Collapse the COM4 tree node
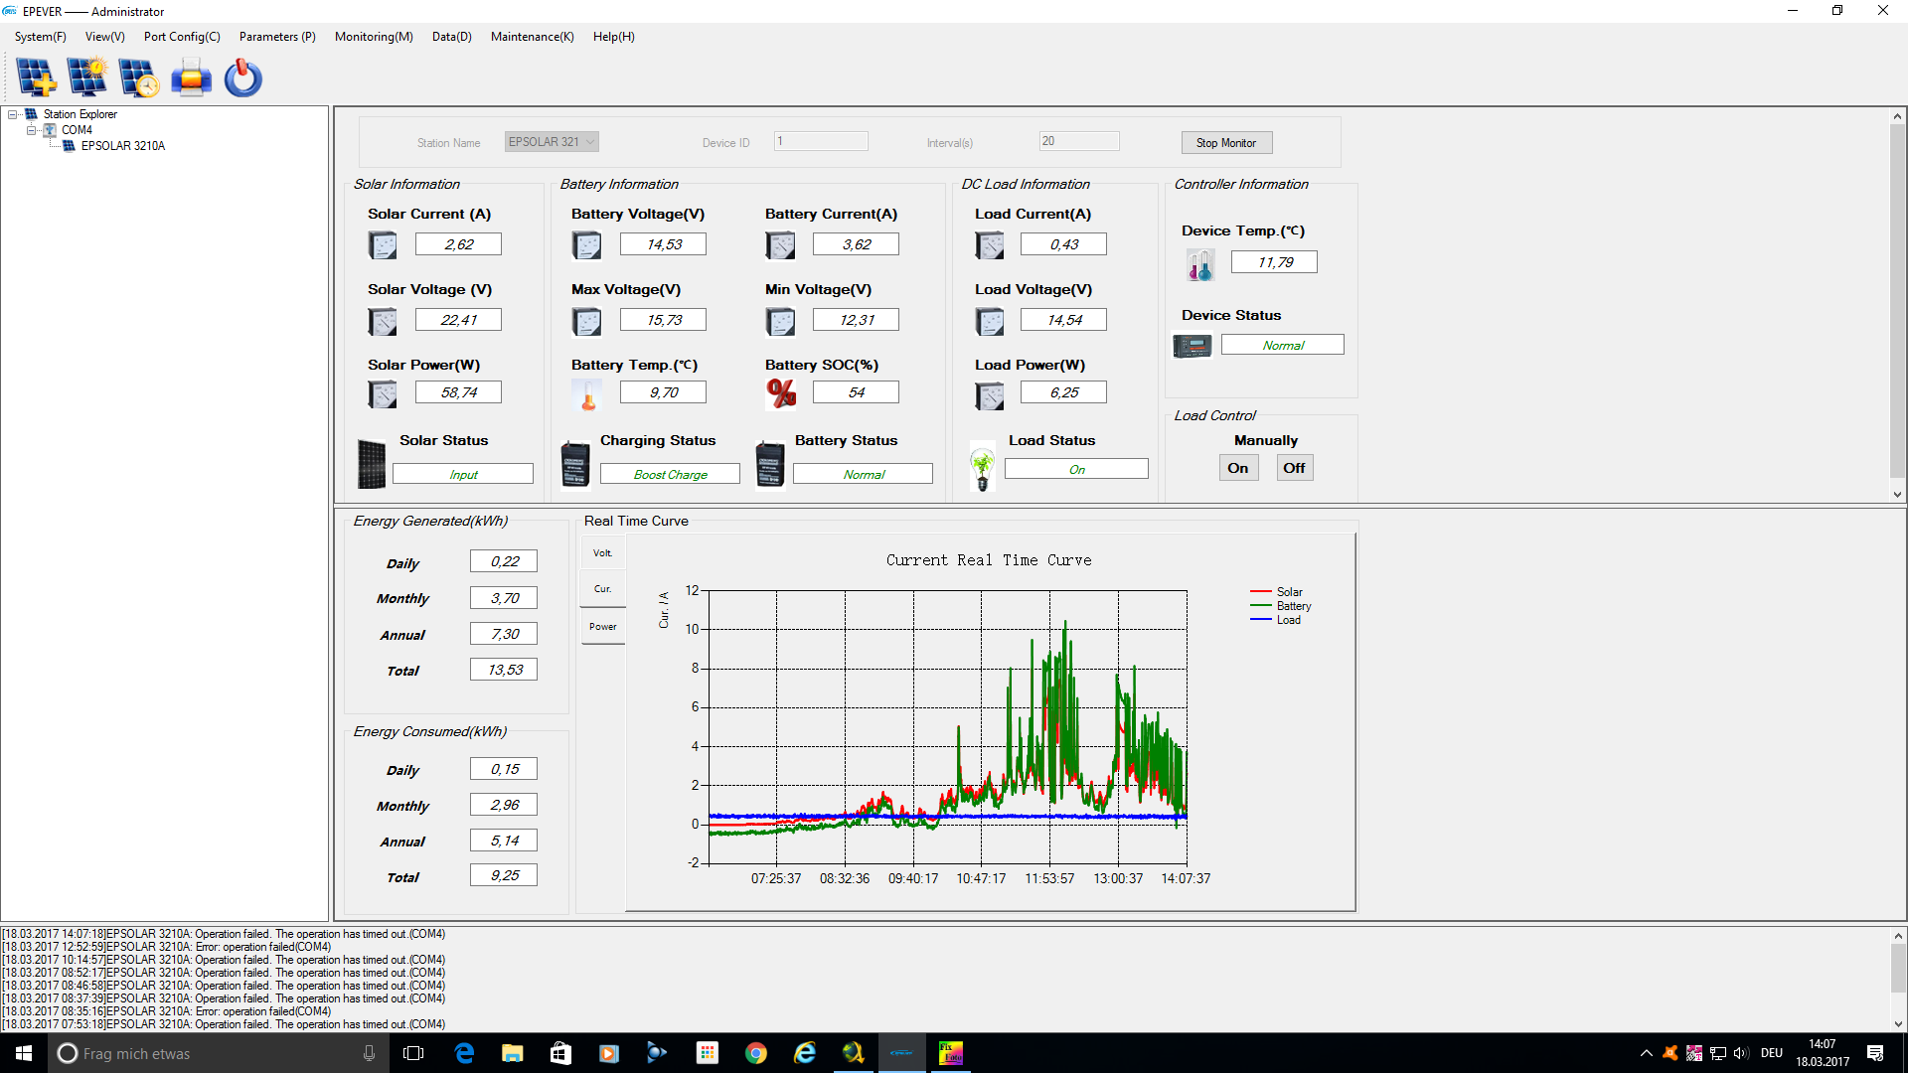The width and height of the screenshot is (1908, 1073). 32,130
